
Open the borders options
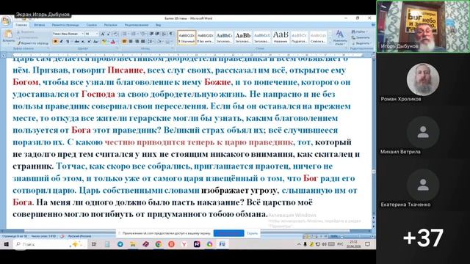pyautogui.click(x=168, y=41)
